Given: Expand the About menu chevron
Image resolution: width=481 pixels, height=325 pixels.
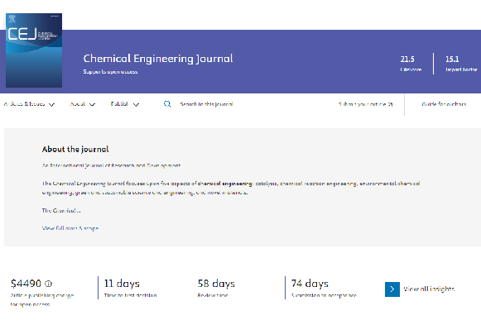Looking at the screenshot, I should click(92, 105).
